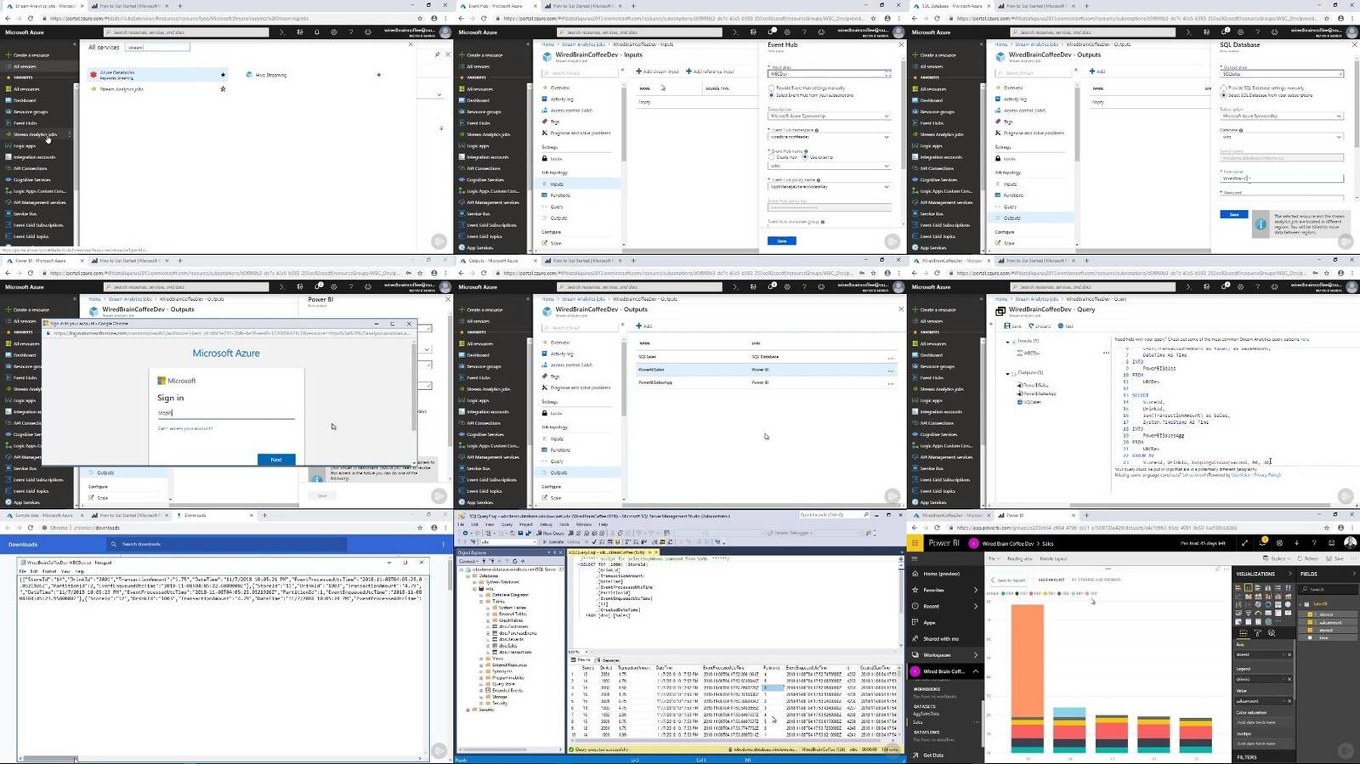The width and height of the screenshot is (1360, 764).
Task: Click Add reference input on the Inputs page
Action: click(x=710, y=71)
